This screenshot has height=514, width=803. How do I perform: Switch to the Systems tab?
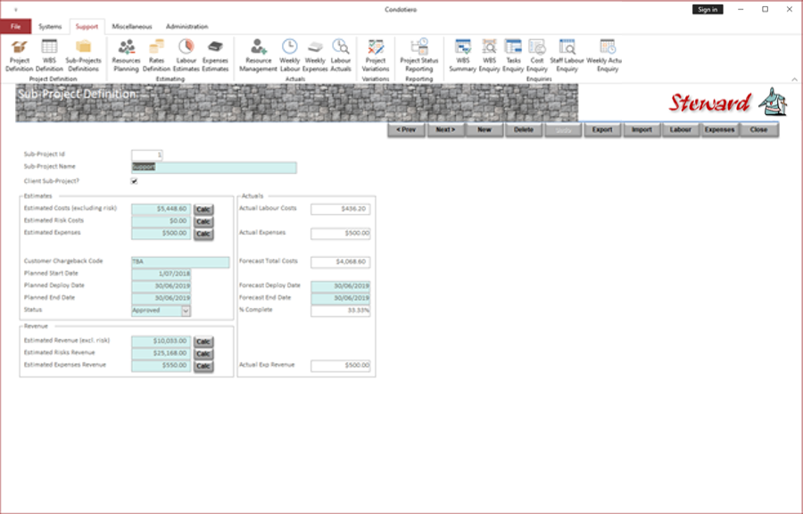(x=50, y=27)
